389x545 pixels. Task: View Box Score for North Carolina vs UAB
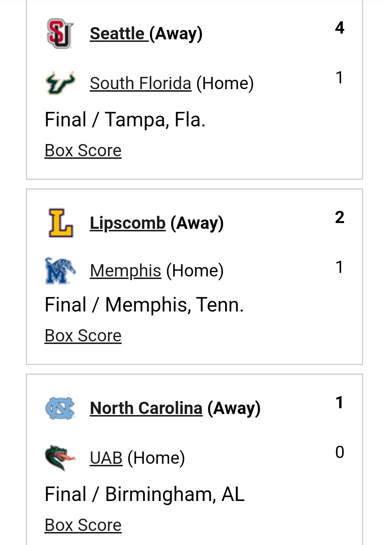(83, 525)
